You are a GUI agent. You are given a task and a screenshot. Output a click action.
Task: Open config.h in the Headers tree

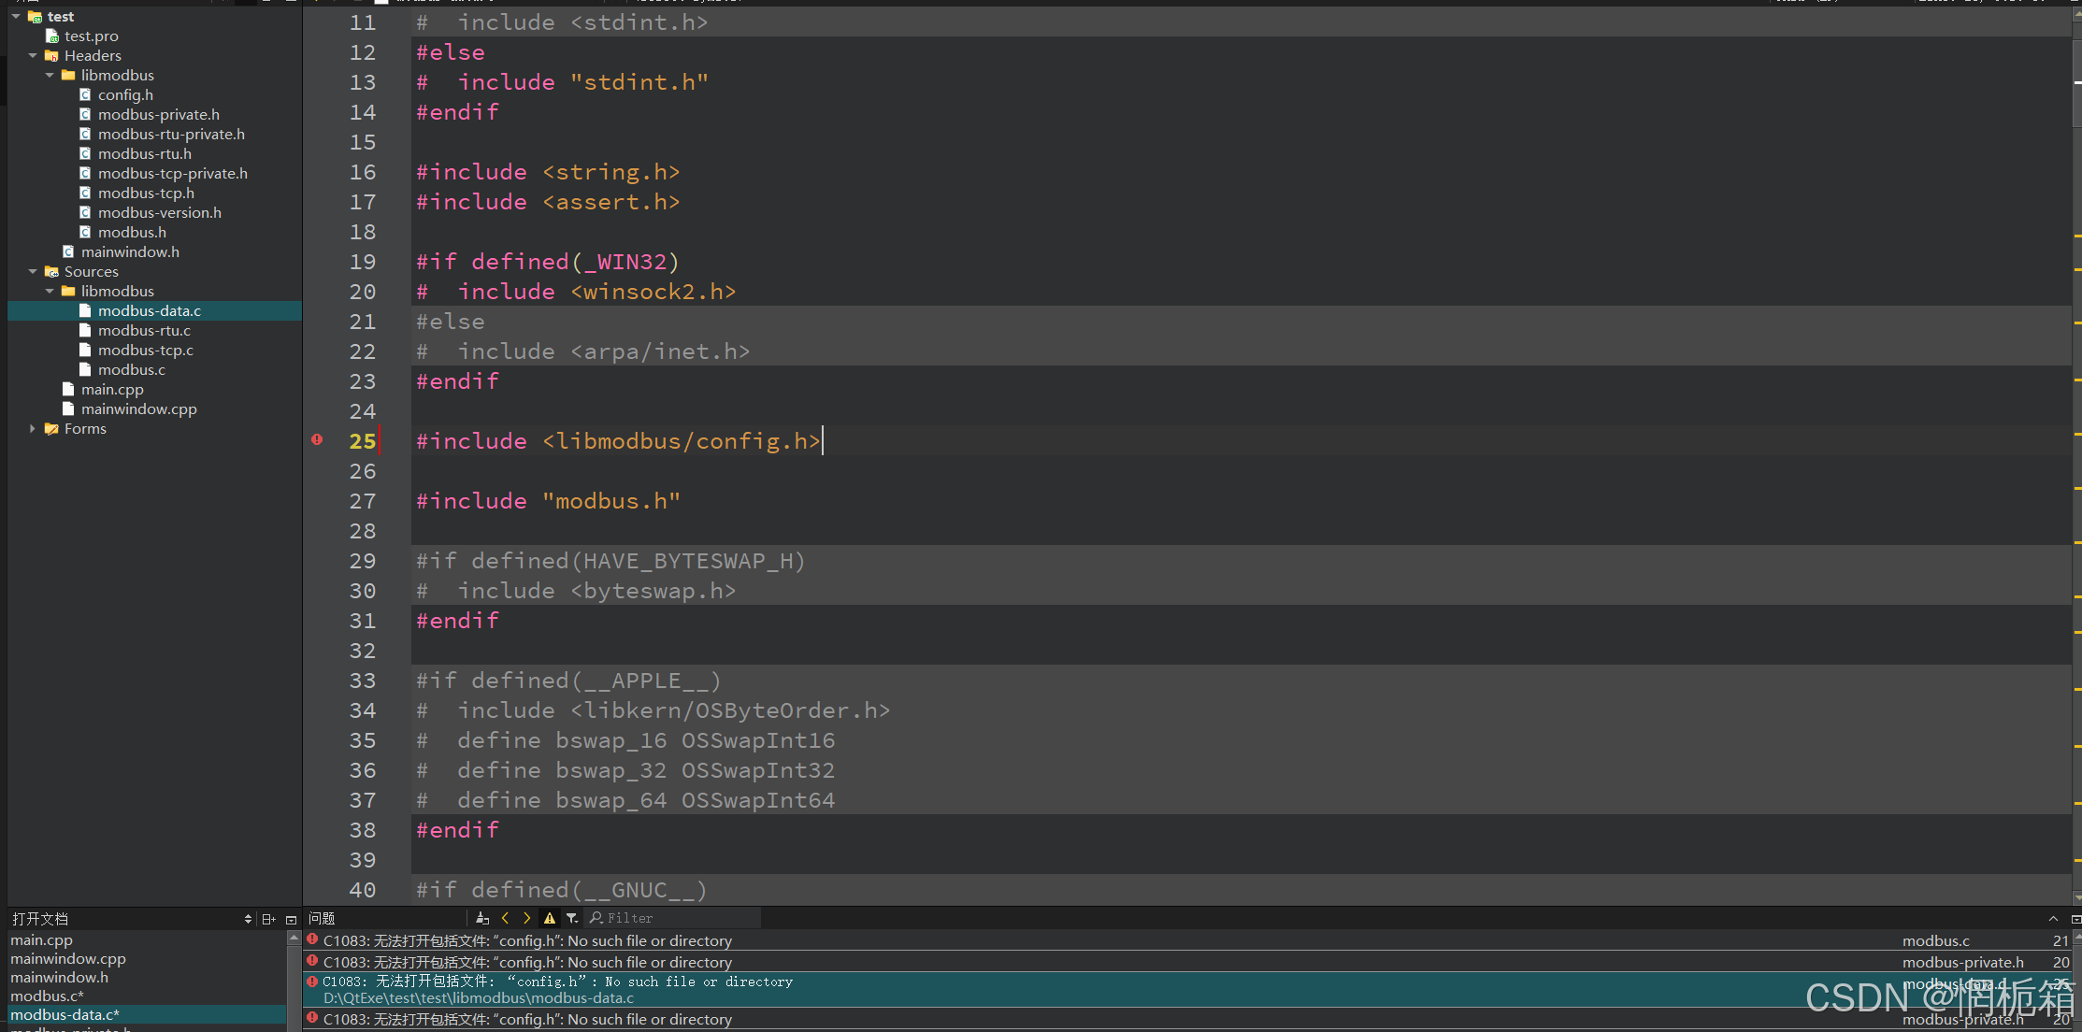pos(125,94)
